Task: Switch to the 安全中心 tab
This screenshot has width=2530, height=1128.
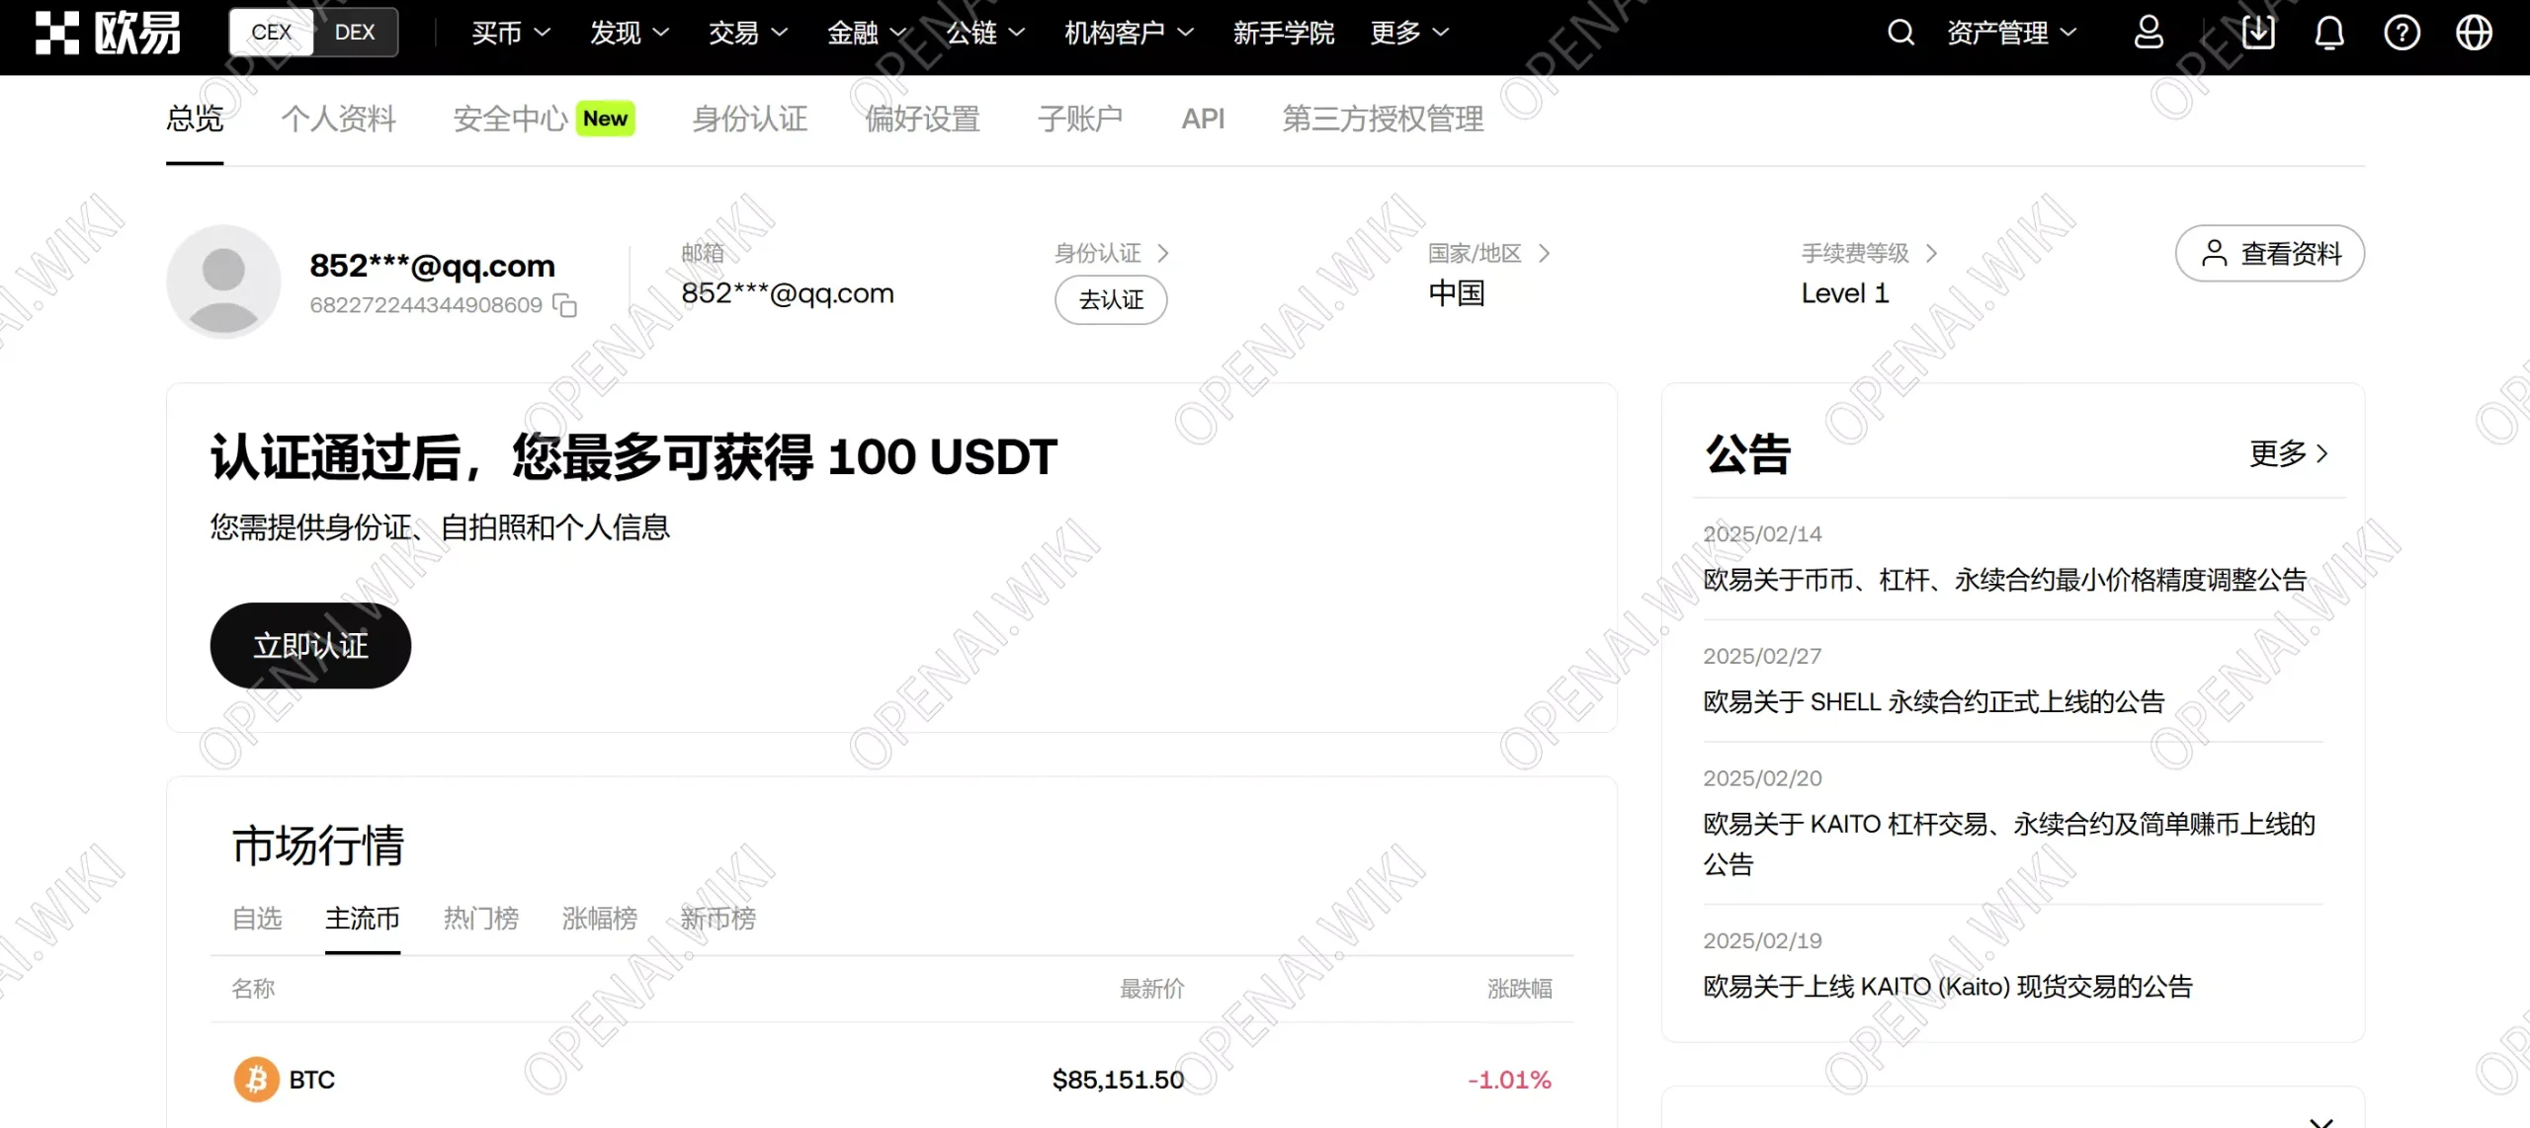Action: tap(510, 119)
